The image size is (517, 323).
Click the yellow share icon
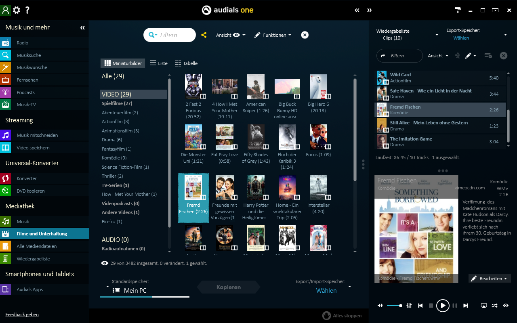click(x=204, y=35)
